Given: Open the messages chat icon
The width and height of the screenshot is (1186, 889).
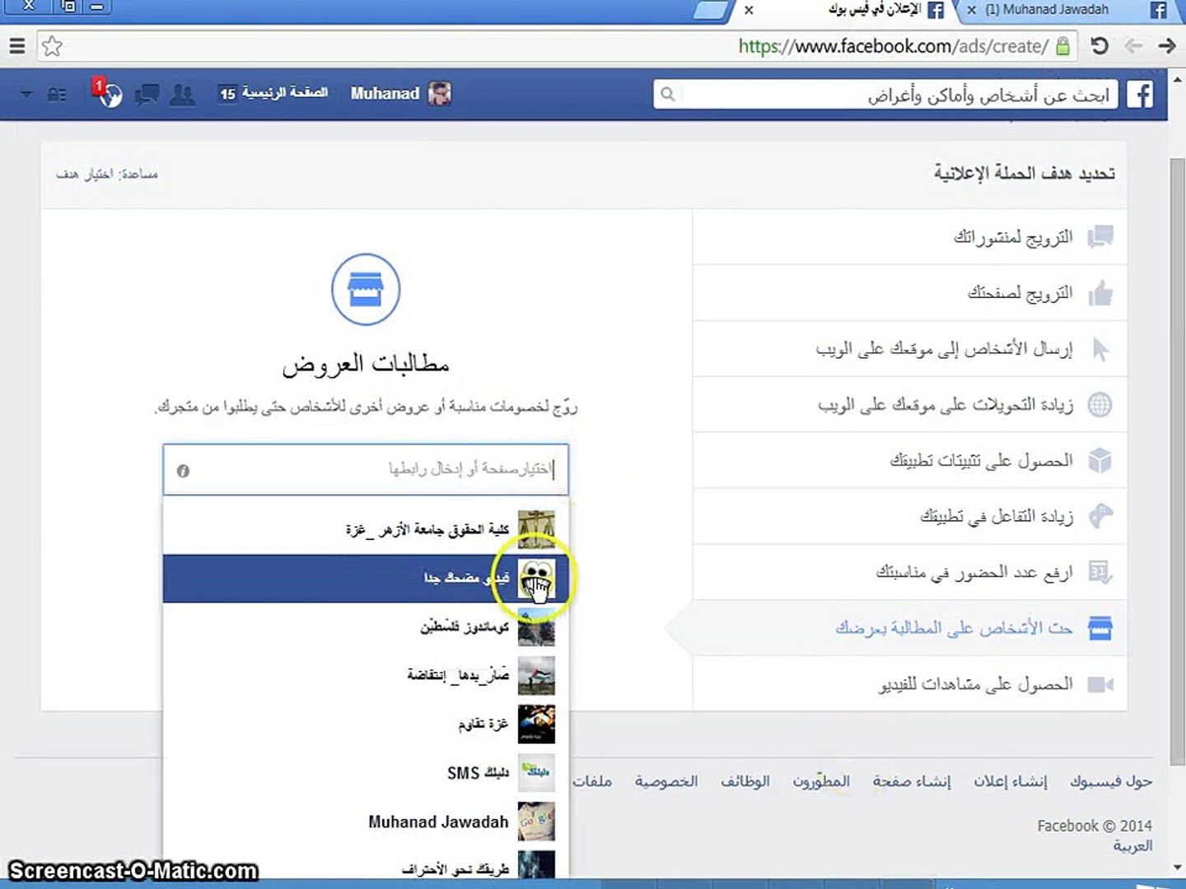Looking at the screenshot, I should click(x=147, y=95).
